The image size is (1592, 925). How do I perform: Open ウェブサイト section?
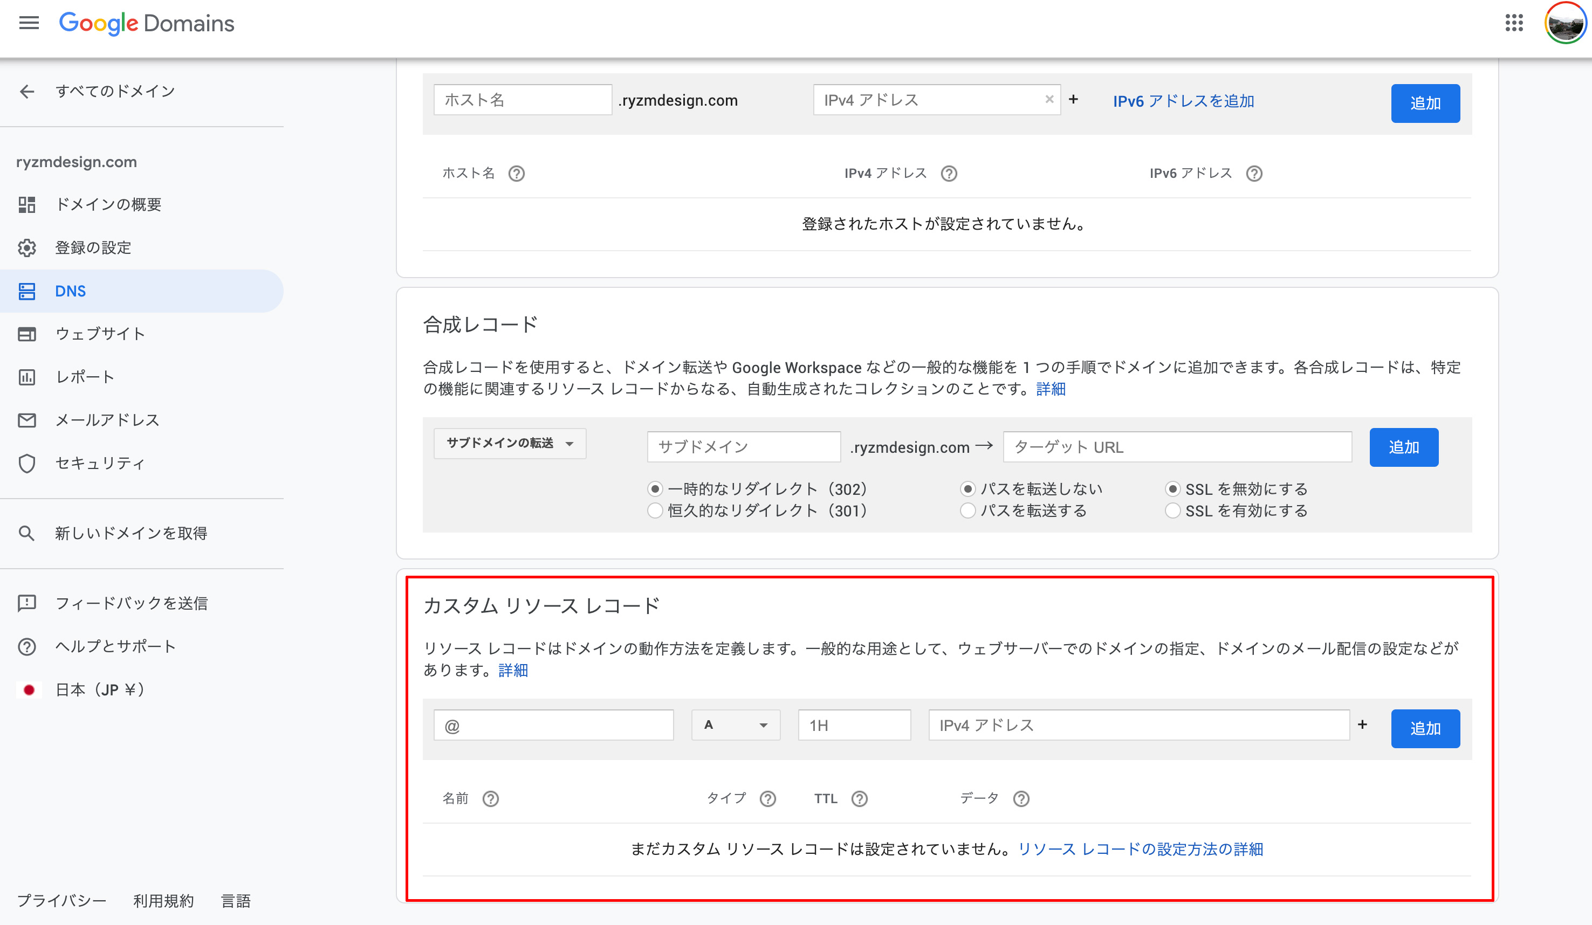[x=100, y=334]
